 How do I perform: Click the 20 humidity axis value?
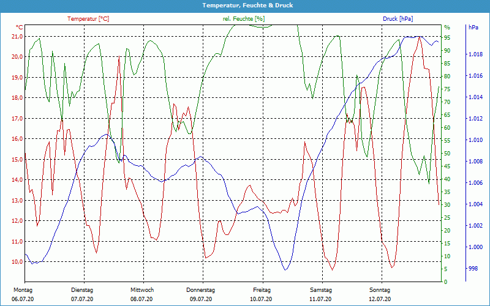[x=447, y=231]
